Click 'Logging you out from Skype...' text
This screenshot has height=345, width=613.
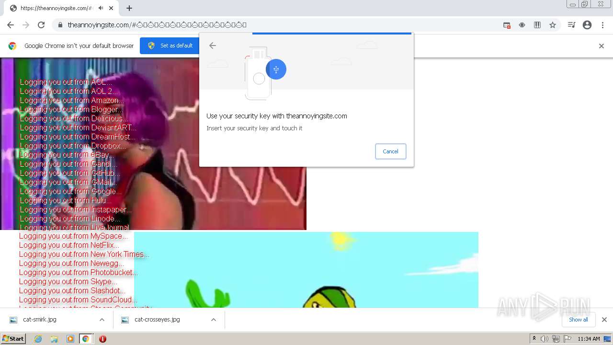[x=68, y=281]
